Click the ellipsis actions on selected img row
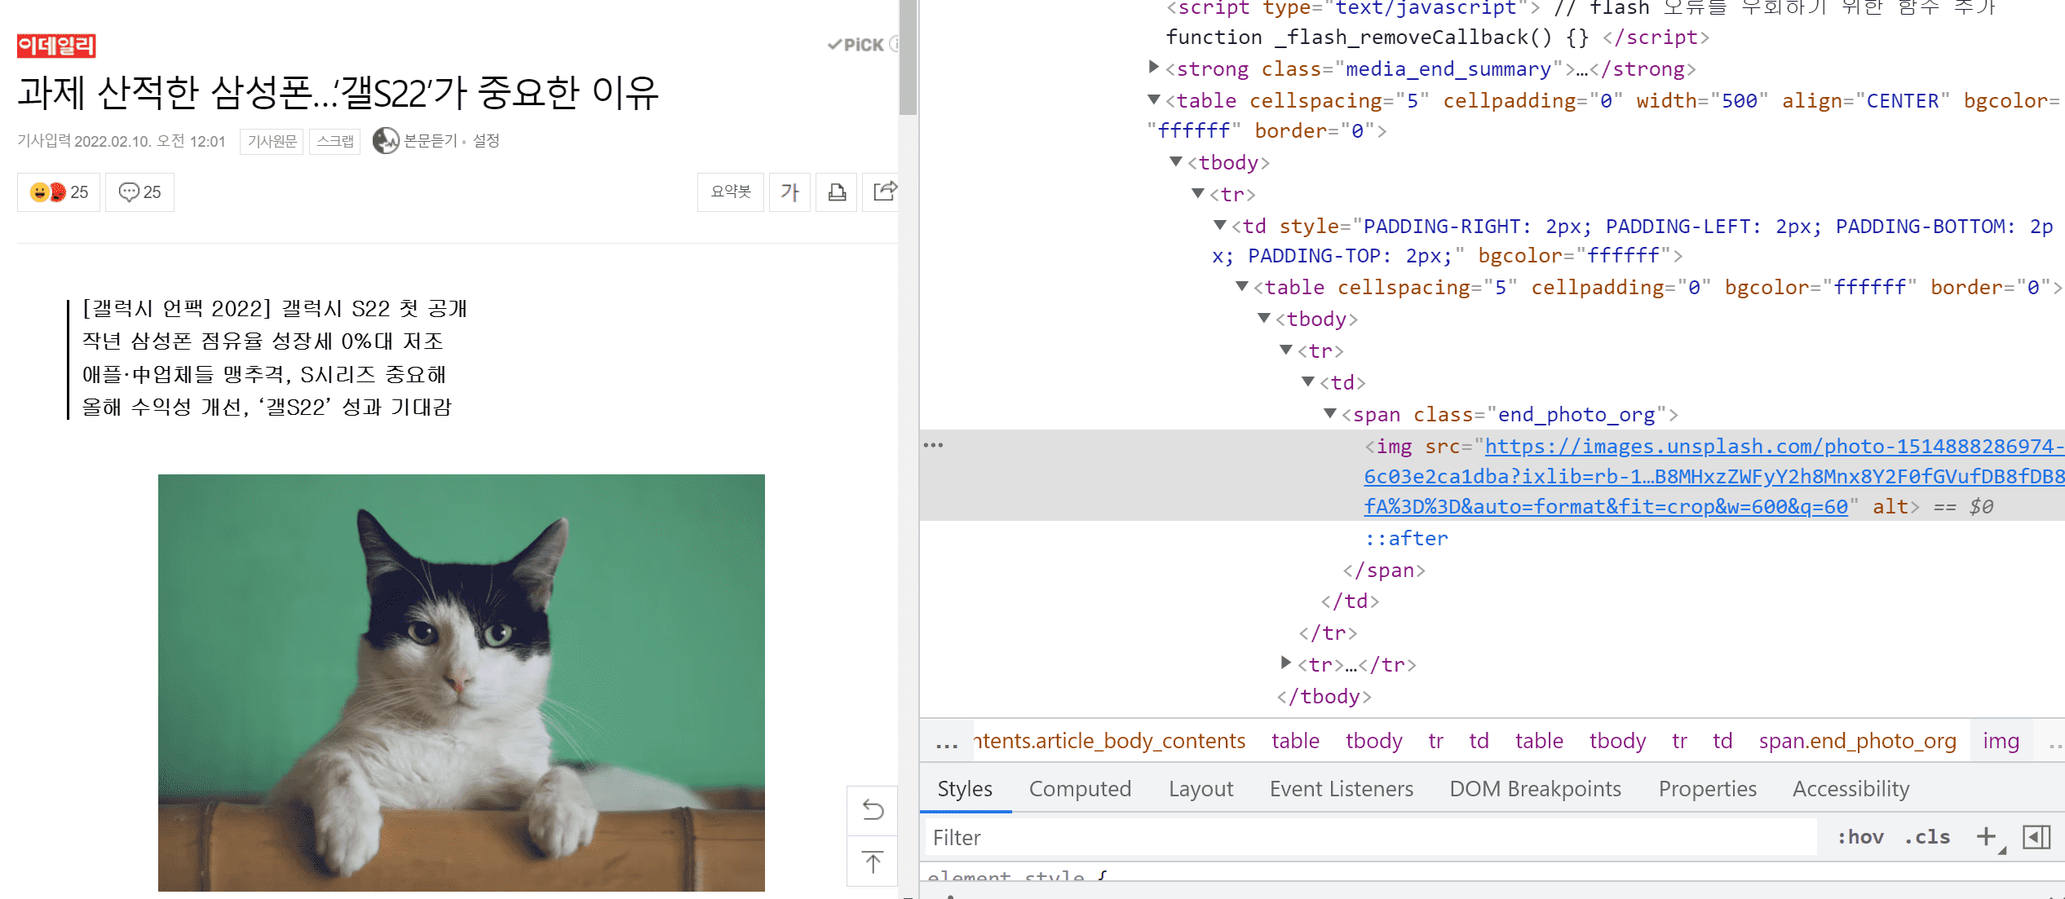Image resolution: width=2065 pixels, height=899 pixels. [x=933, y=445]
